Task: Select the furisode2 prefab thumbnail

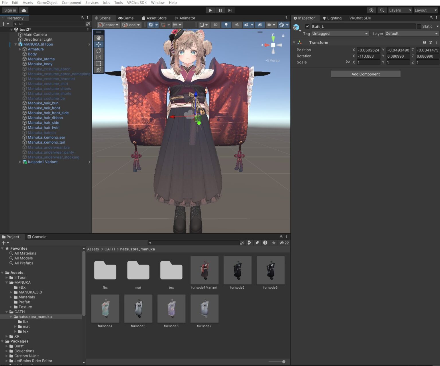Action: coord(237,270)
